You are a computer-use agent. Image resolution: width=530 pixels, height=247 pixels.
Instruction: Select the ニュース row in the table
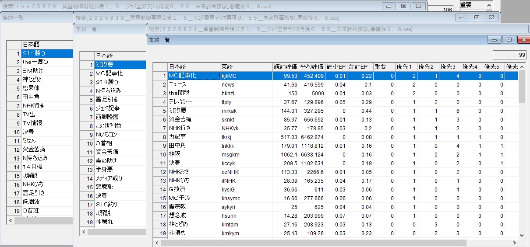coord(193,84)
